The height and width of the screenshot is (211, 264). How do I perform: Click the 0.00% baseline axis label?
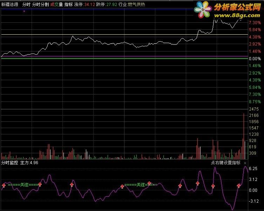pos(255,59)
